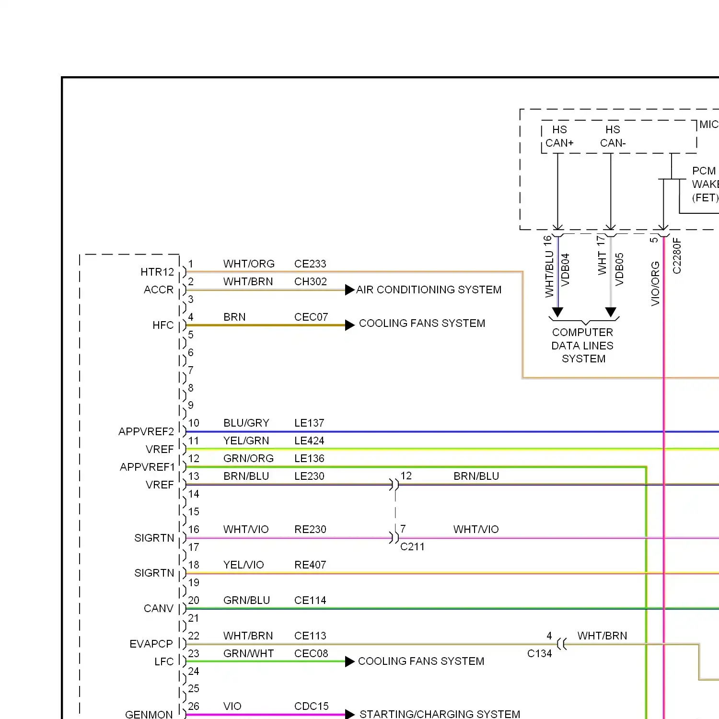719x719 pixels.
Task: Select circuit code RE407
Action: point(310,565)
